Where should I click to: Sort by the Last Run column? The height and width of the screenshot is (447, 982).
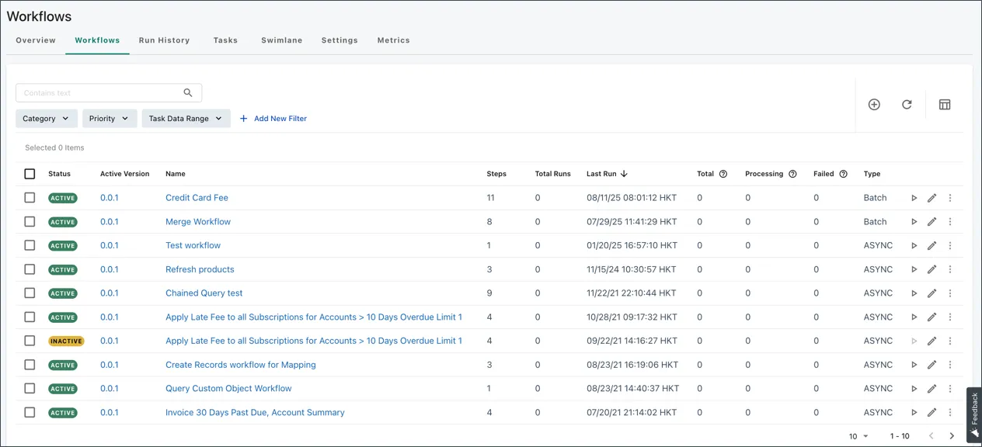(607, 174)
